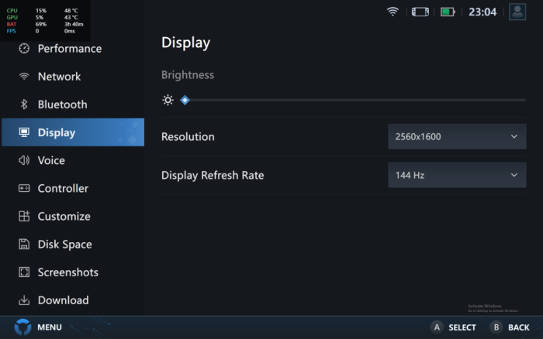The width and height of the screenshot is (543, 339).
Task: Click the Disk Space save icon
Action: [24, 245]
